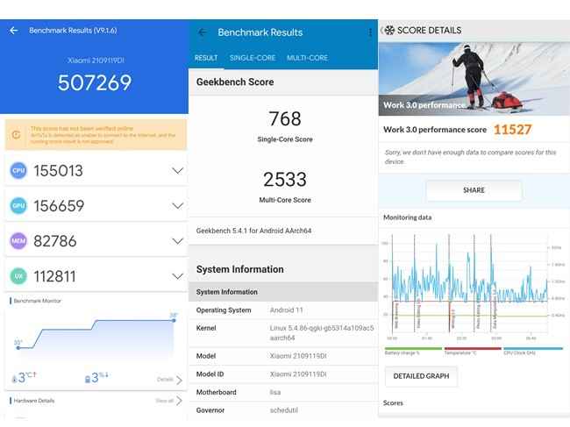This screenshot has height=427, width=570.
Task: Tap the Kernel row value
Action: click(322, 333)
